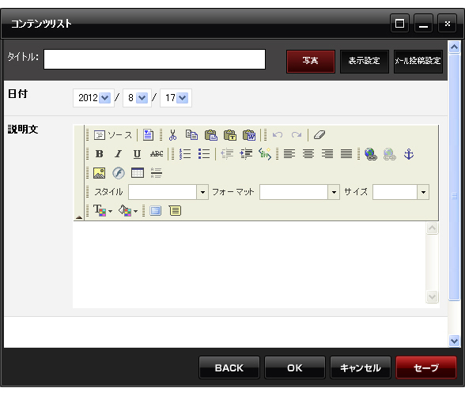465x403 pixels.
Task: Click the キャンセル button
Action: click(361, 367)
